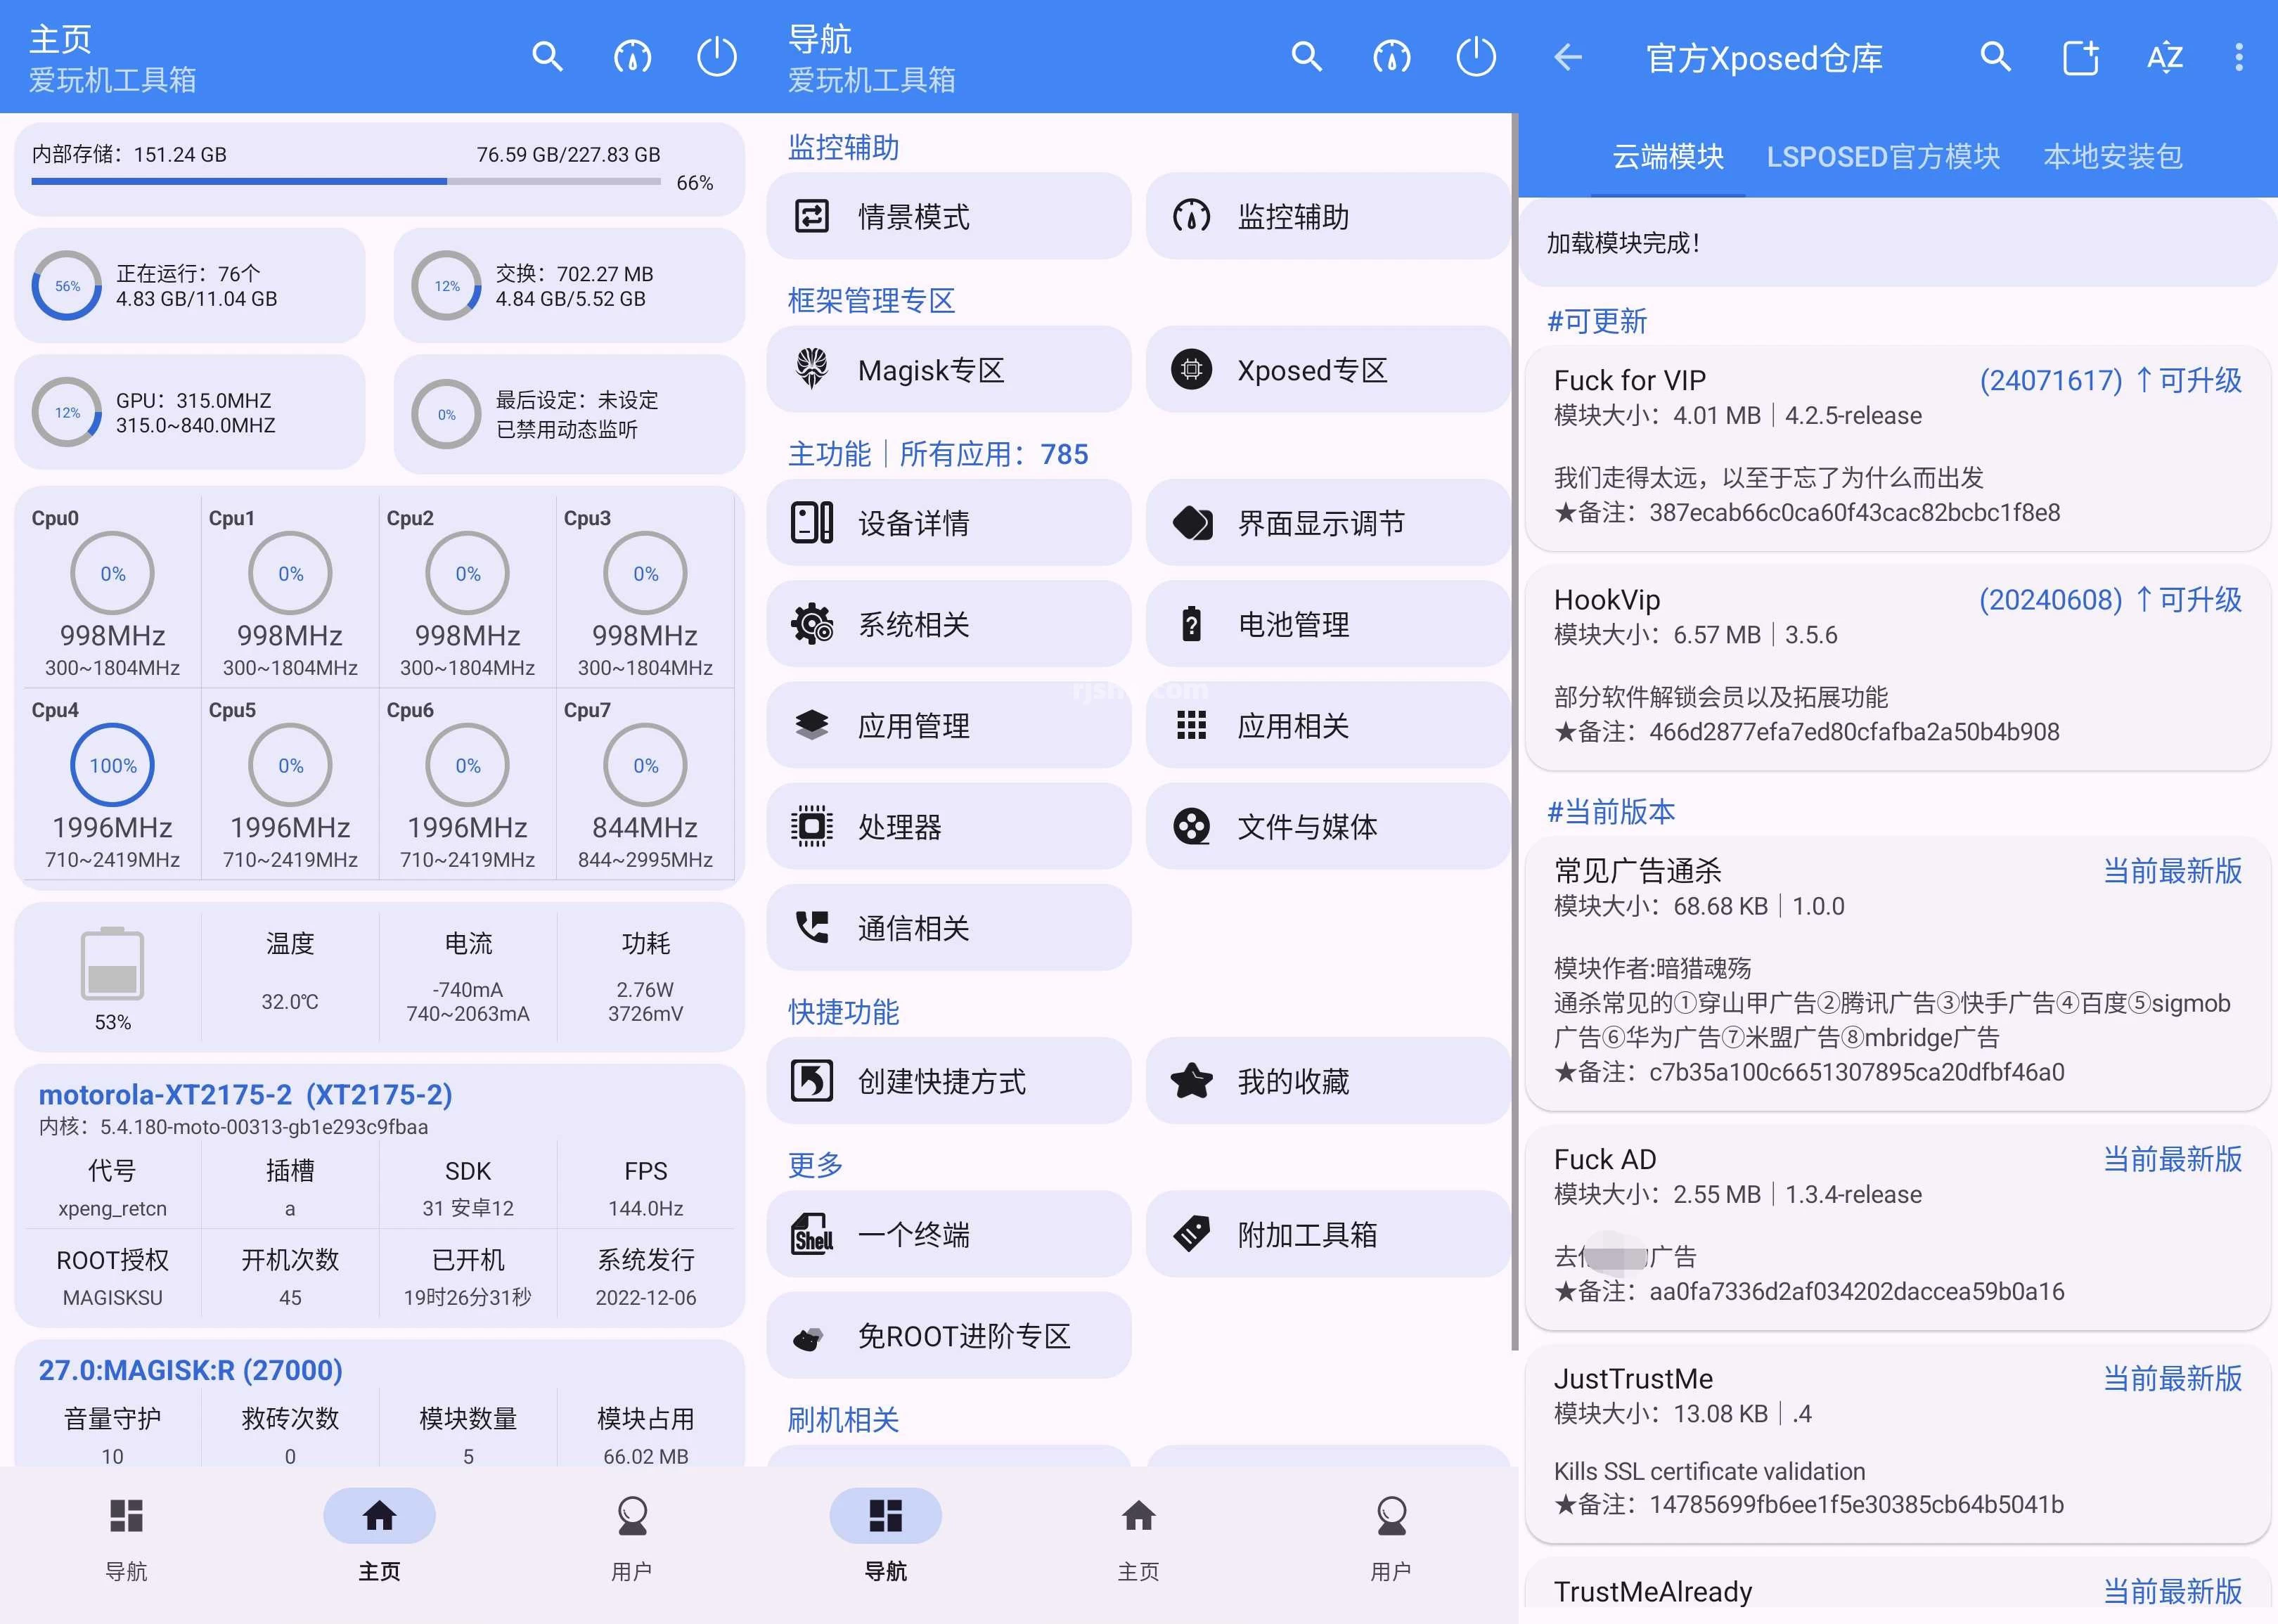Sort modules with AZ icon
Screen dimensions: 2278x1624
point(2165,57)
